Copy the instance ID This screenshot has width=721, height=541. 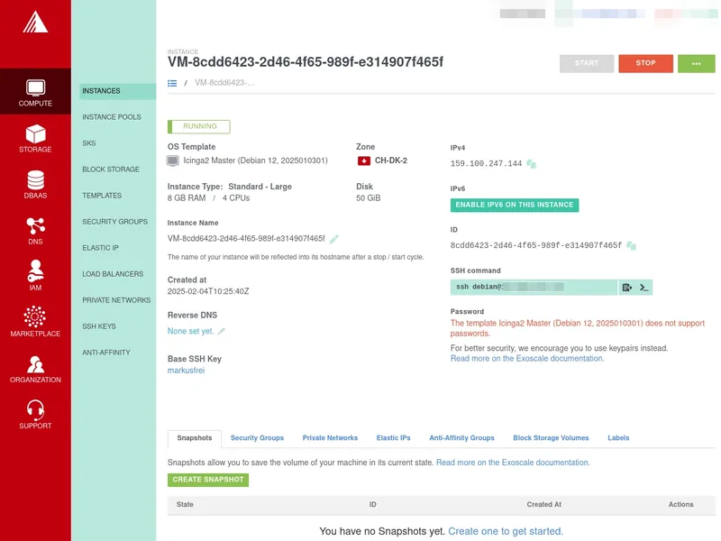(x=632, y=245)
